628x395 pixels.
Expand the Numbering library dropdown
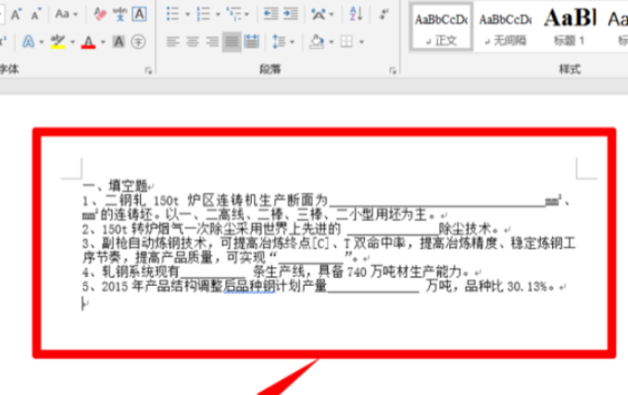point(218,15)
